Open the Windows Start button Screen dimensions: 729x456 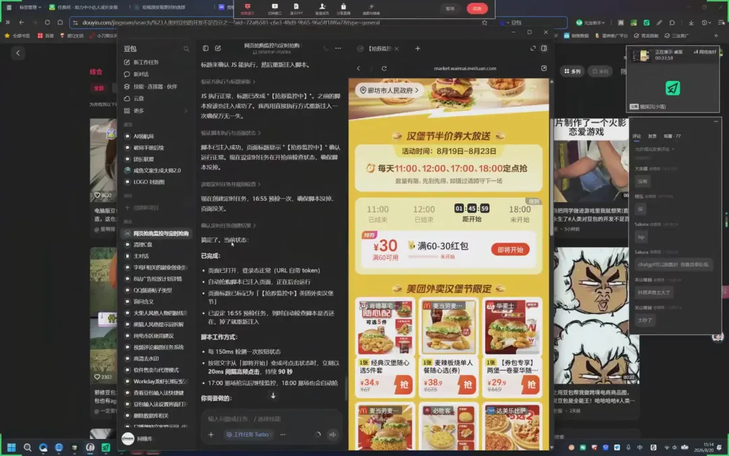(11, 448)
